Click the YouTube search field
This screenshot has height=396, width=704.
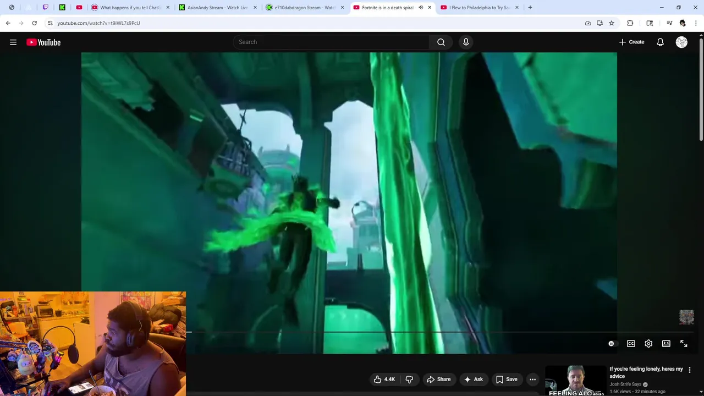point(331,42)
